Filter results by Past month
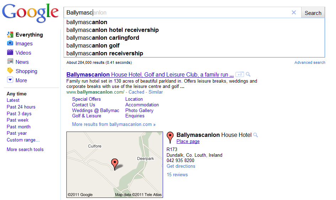Screen dimensions: 336x200 click(x=18, y=127)
